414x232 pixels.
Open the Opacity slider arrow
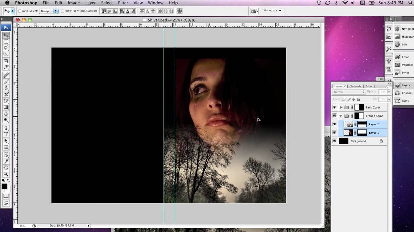click(x=389, y=92)
